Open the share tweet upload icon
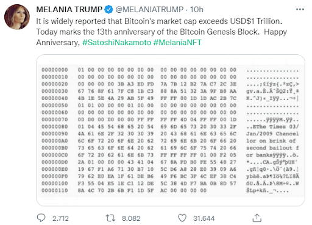The width and height of the screenshot is (312, 225). pos(257,218)
